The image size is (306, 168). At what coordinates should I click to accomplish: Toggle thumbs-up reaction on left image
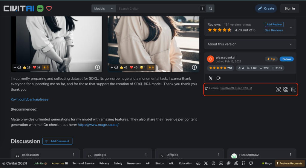click(27, 68)
